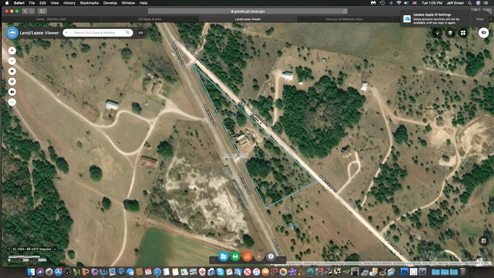This screenshot has height=278, width=494.
Task: Expand the coordinates display chevron
Action: tap(55, 249)
